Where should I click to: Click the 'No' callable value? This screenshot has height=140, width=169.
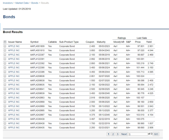[49, 98]
